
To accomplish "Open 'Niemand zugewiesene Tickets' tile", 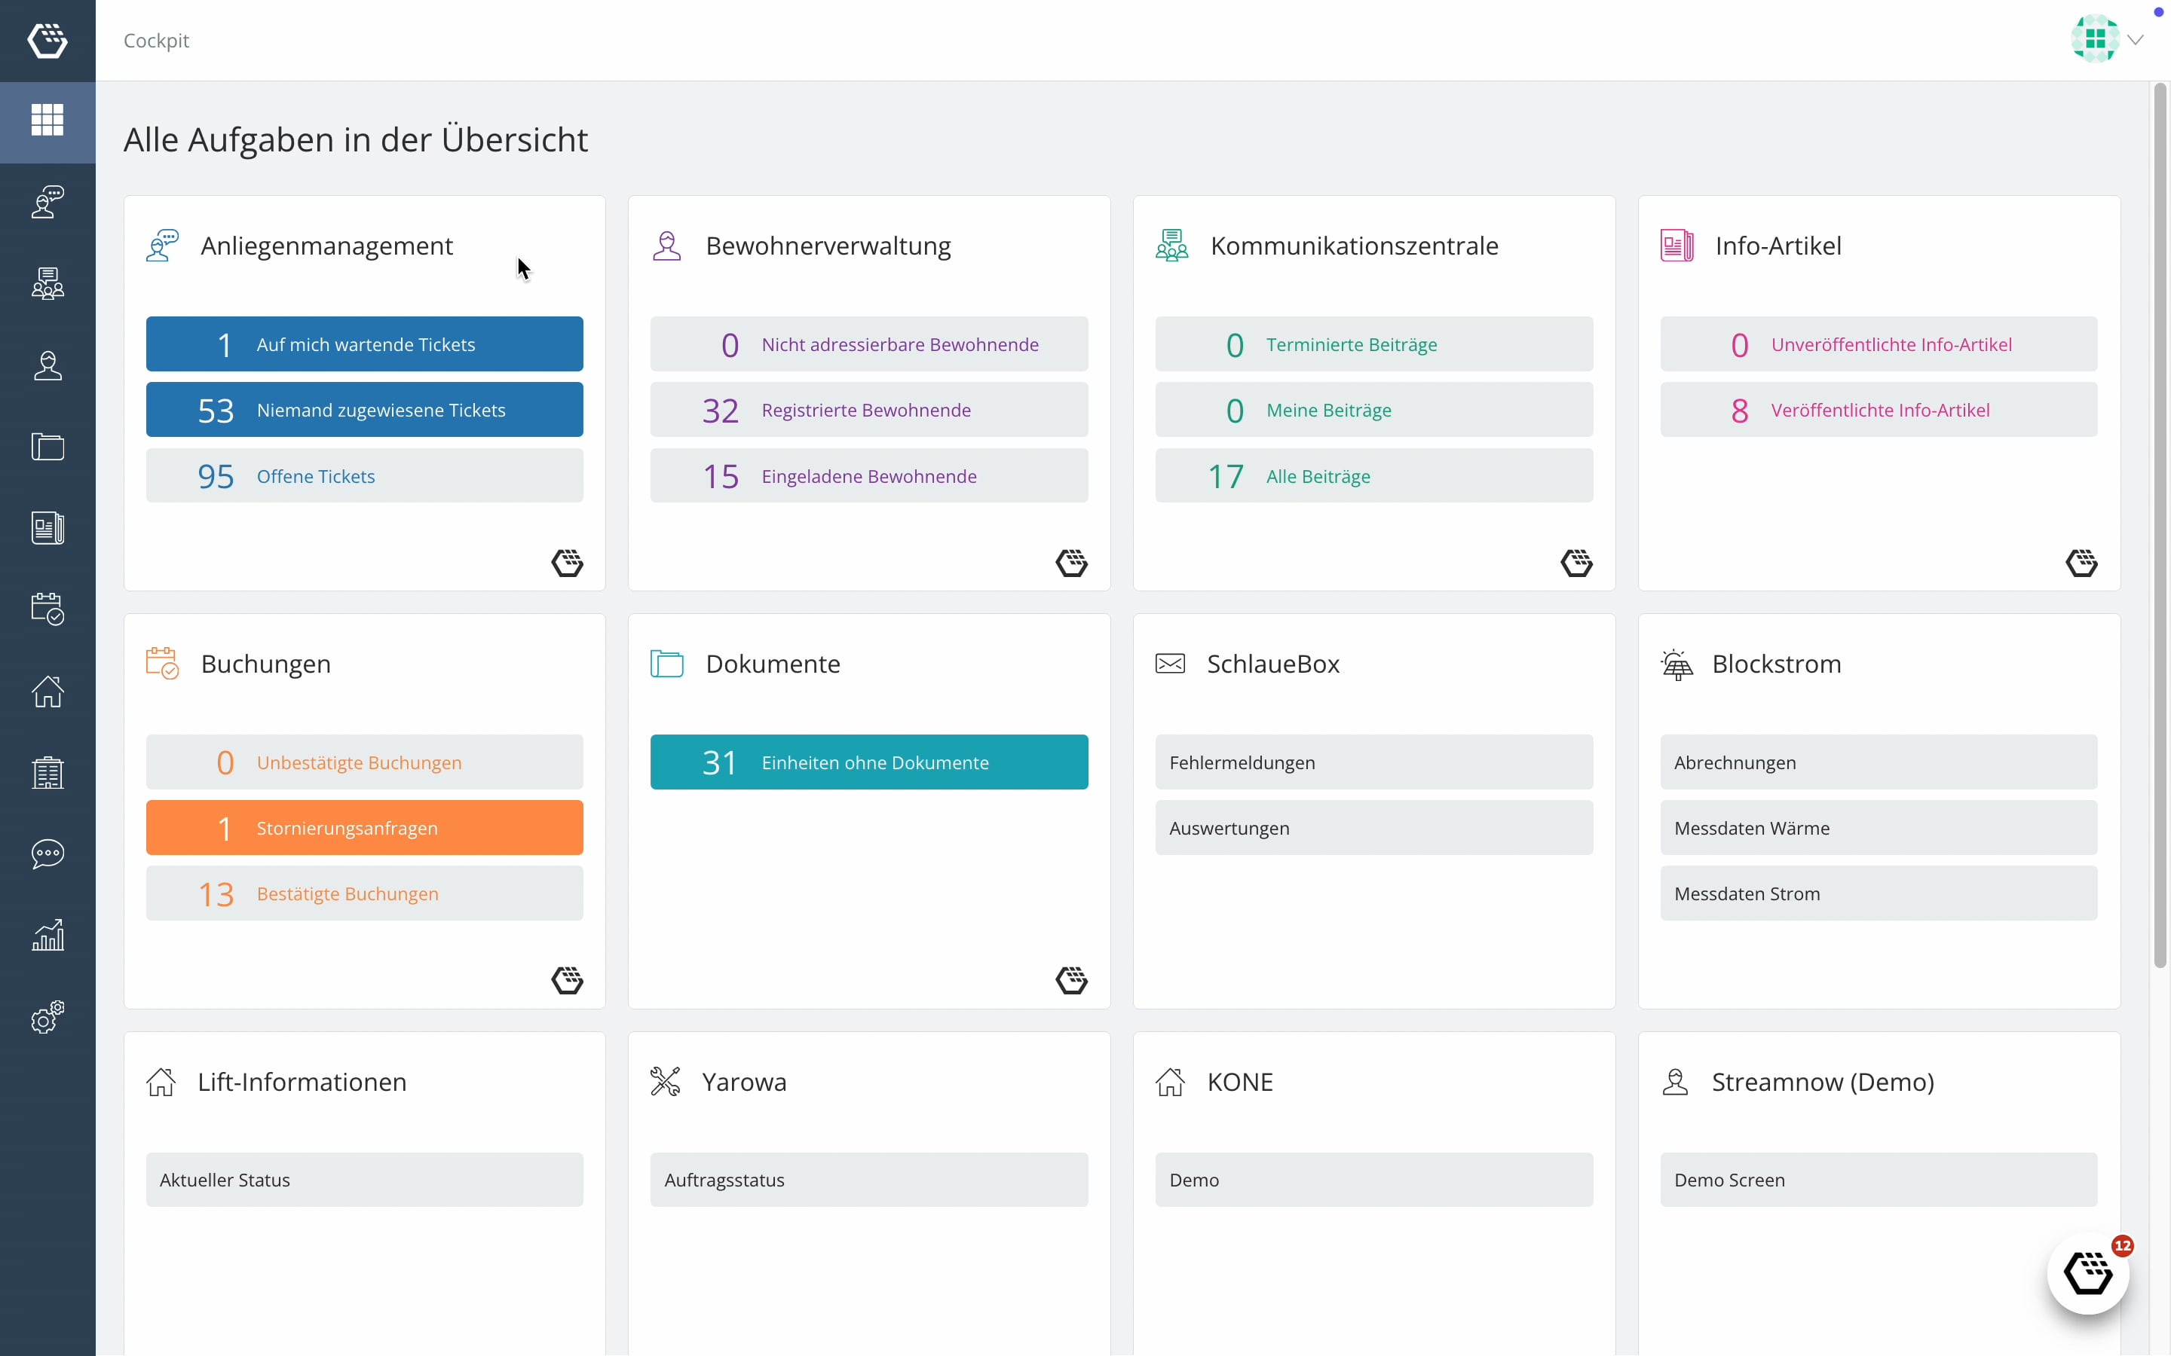I will (364, 410).
